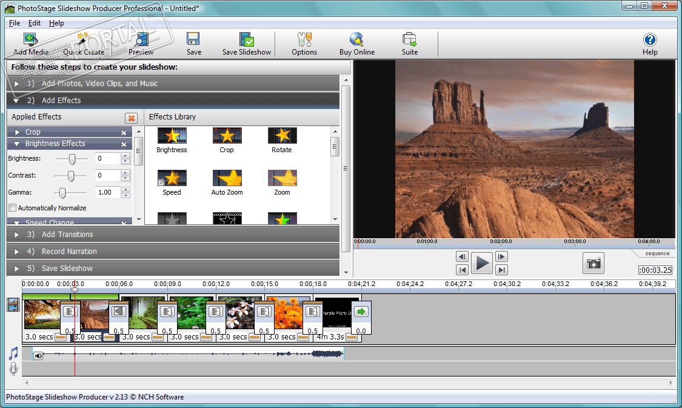Jump to end of sequence
Screen dimensions: 682x408
(x=501, y=270)
